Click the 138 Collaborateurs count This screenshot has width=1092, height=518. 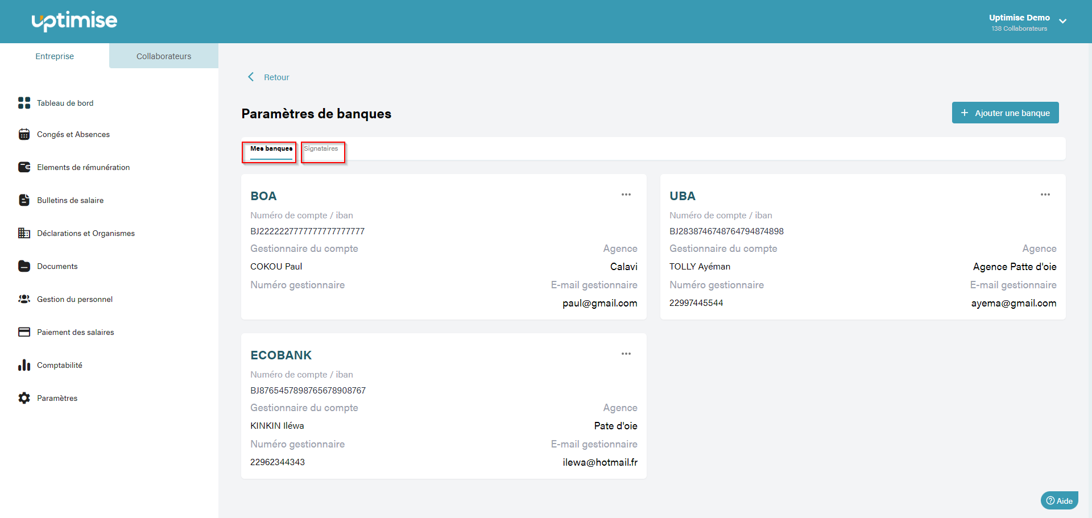coord(1019,28)
